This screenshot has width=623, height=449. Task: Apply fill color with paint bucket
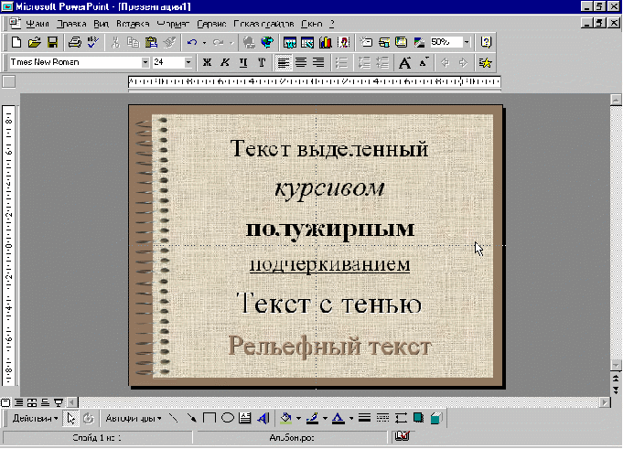coord(286,418)
